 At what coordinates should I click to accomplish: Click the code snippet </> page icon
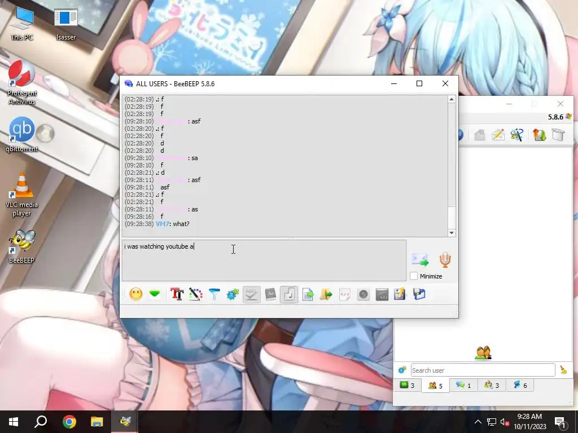(345, 294)
